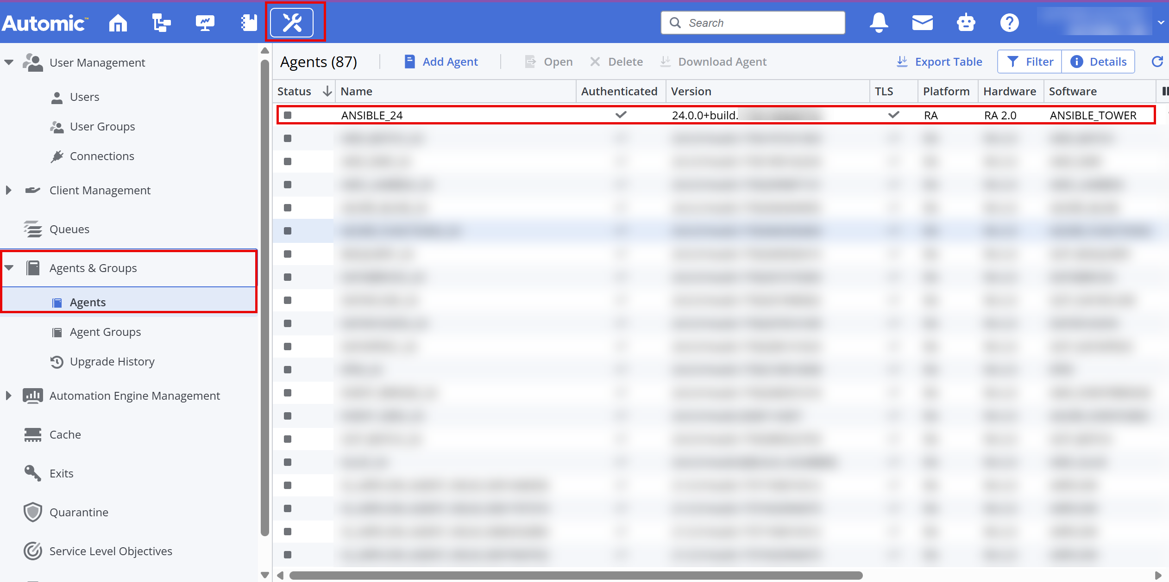Navigate to Agent Groups in the sidebar
Image resolution: width=1169 pixels, height=582 pixels.
click(106, 332)
